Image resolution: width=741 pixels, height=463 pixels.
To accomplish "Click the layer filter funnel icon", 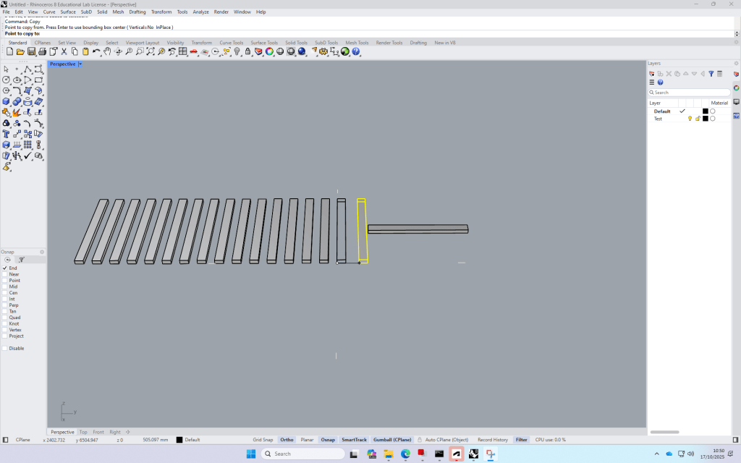I will pyautogui.click(x=711, y=73).
